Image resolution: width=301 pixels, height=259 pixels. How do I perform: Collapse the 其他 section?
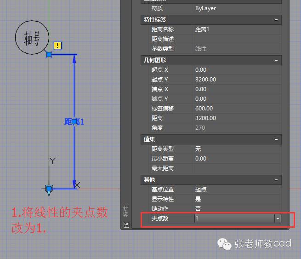(x=276, y=180)
